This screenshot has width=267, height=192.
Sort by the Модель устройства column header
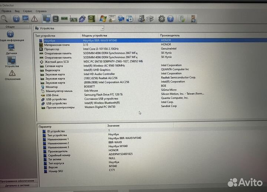click(x=94, y=36)
